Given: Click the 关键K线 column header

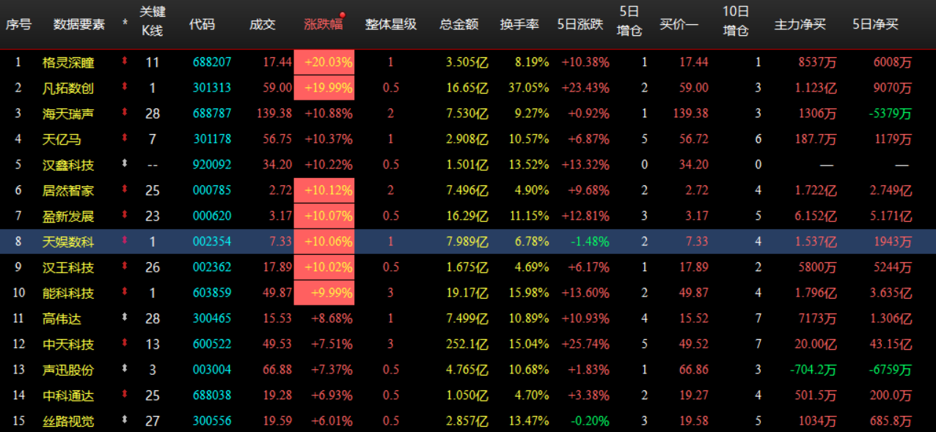Looking at the screenshot, I should coord(152,21).
